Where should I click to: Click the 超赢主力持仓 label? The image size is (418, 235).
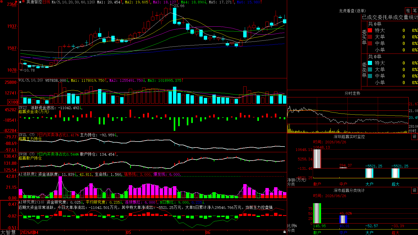[x=30, y=139]
